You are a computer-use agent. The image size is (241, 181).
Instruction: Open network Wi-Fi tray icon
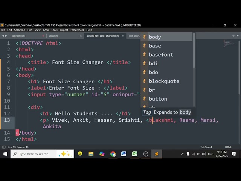[194, 154]
